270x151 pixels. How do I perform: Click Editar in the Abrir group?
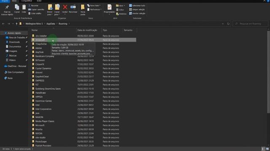point(120,10)
